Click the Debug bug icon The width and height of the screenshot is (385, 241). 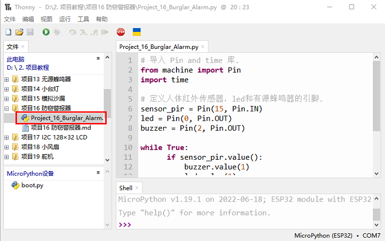[57, 33]
